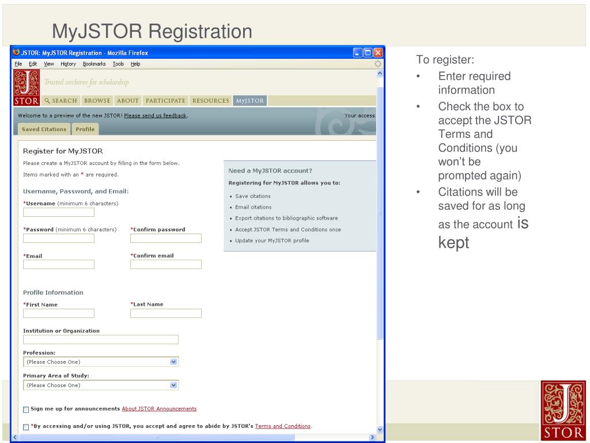This screenshot has width=590, height=443.
Task: Click the JSTOR logo at slide bottom corner
Action: (563, 411)
